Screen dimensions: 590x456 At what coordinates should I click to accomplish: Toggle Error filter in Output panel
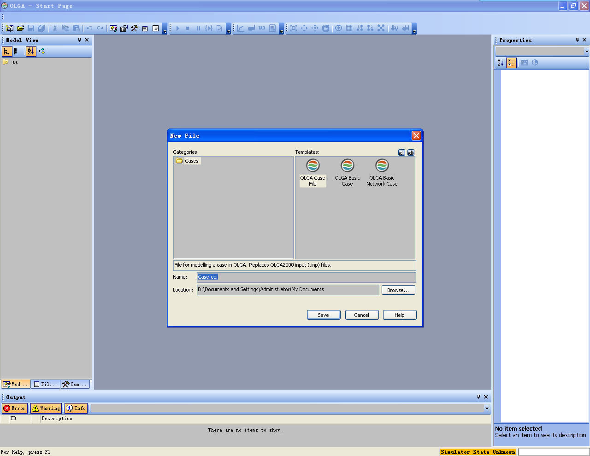pyautogui.click(x=15, y=408)
